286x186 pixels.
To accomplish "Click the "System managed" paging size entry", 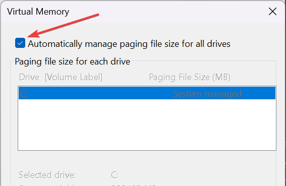I will click(x=207, y=94).
